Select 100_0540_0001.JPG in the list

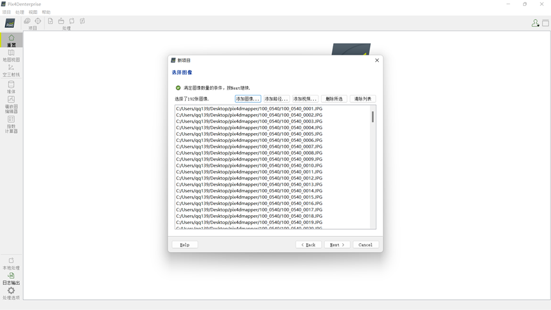tap(249, 109)
